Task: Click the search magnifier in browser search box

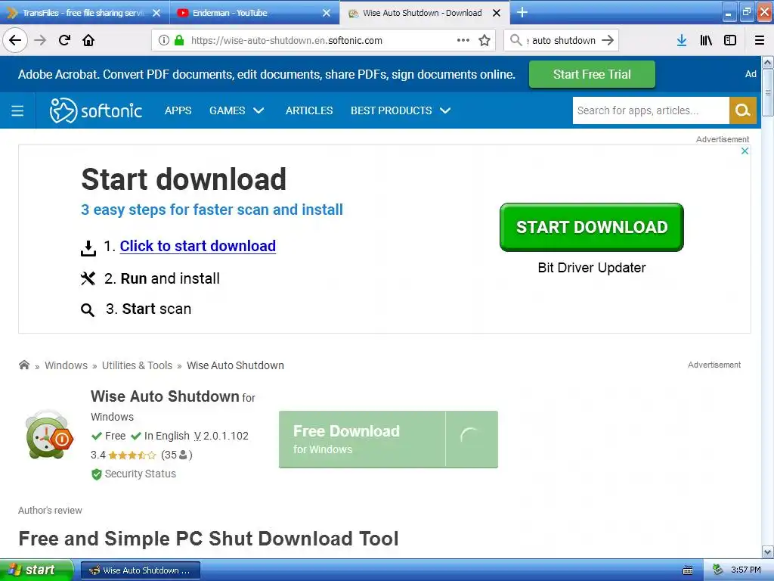Action: (515, 40)
